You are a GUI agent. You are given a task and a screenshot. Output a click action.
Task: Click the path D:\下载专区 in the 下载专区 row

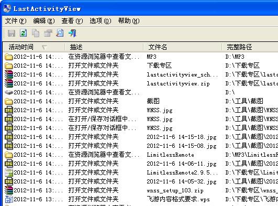click(242, 66)
